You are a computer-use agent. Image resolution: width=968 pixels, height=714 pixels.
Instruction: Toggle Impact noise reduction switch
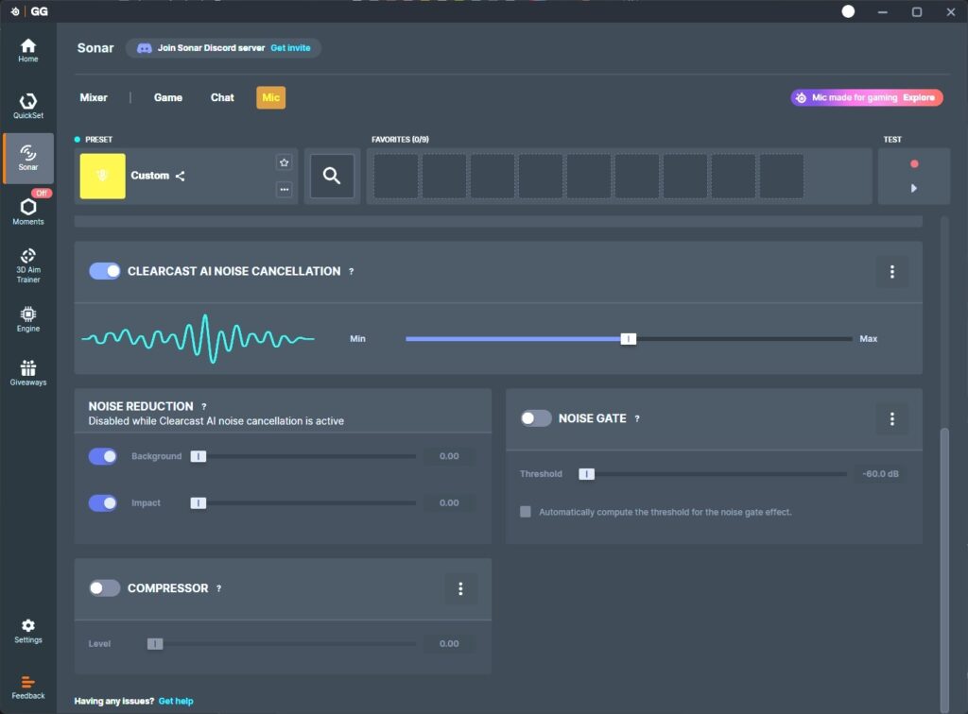[102, 503]
